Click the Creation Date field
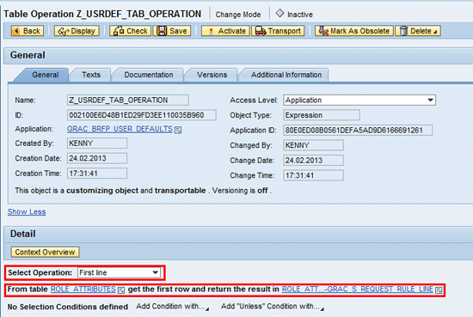Image resolution: width=473 pixels, height=317 pixels. (97, 158)
